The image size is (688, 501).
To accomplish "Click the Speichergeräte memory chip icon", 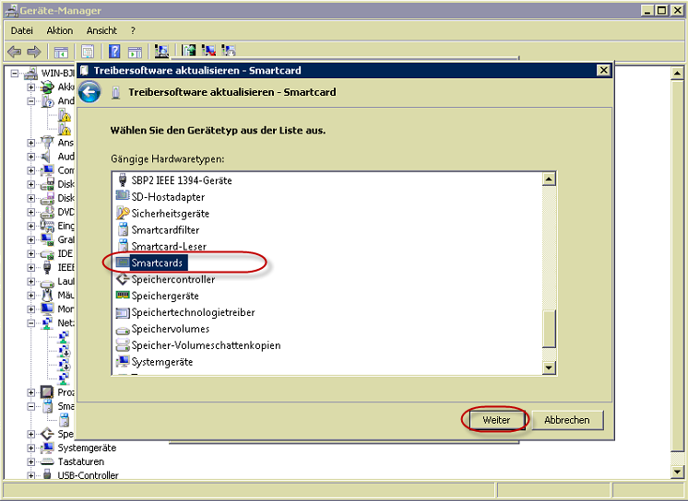I will 123,297.
